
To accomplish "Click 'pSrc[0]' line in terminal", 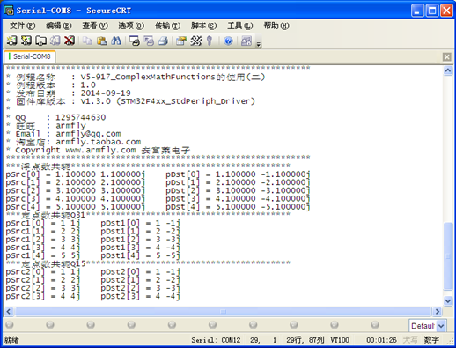I will point(76,174).
